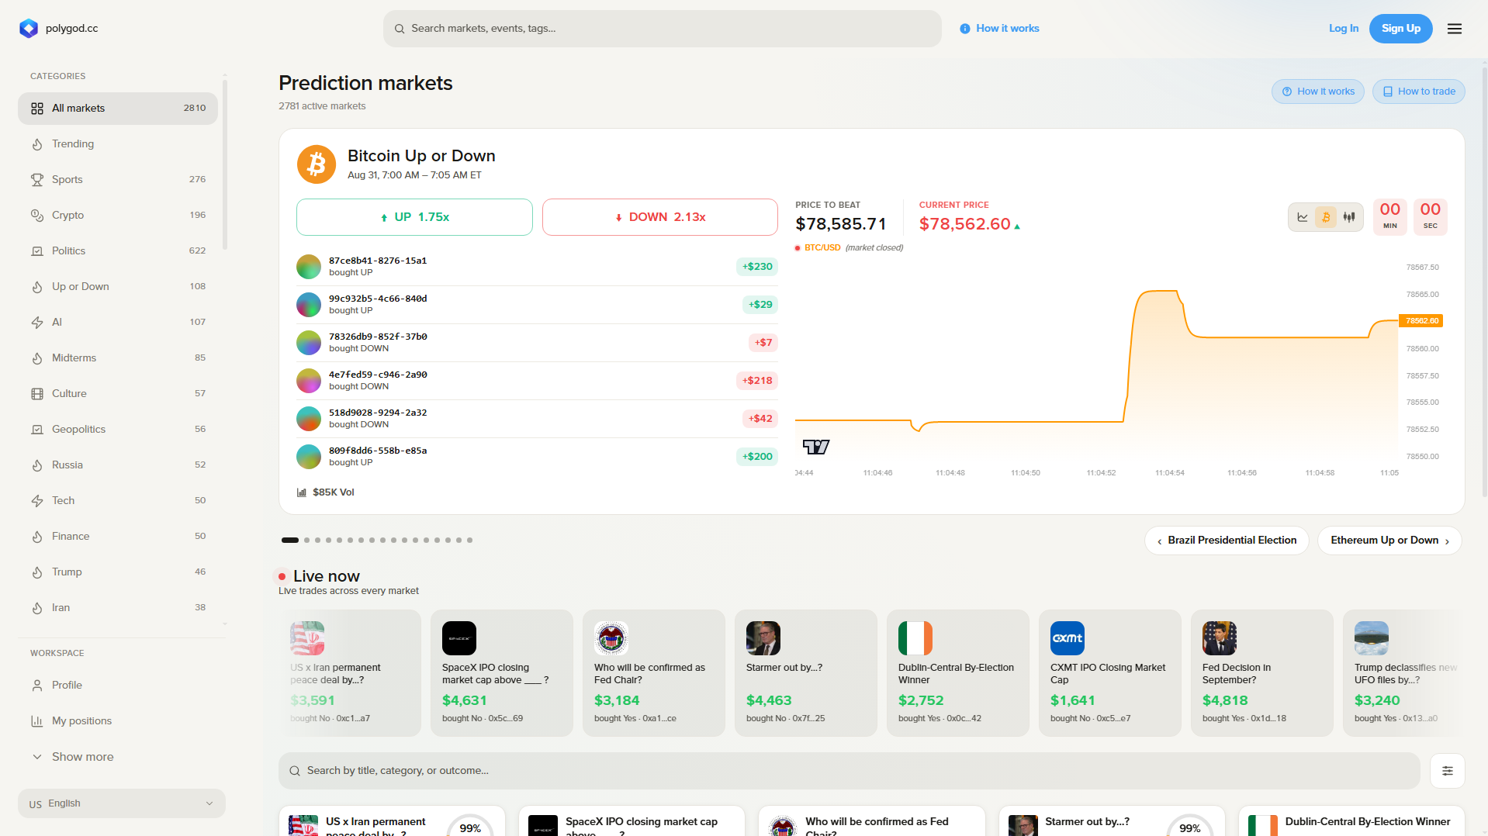This screenshot has width=1488, height=836.
Task: Open the Bitcoin Up or Down market title
Action: click(421, 156)
